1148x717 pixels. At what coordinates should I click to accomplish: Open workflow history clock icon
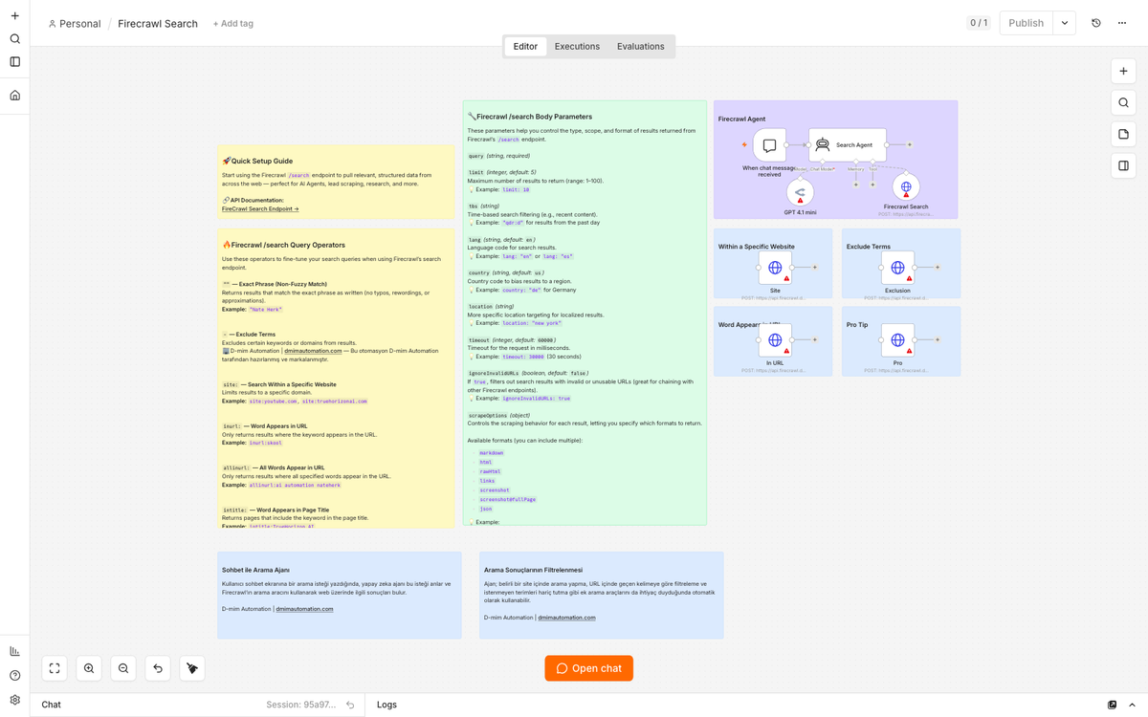(1096, 23)
